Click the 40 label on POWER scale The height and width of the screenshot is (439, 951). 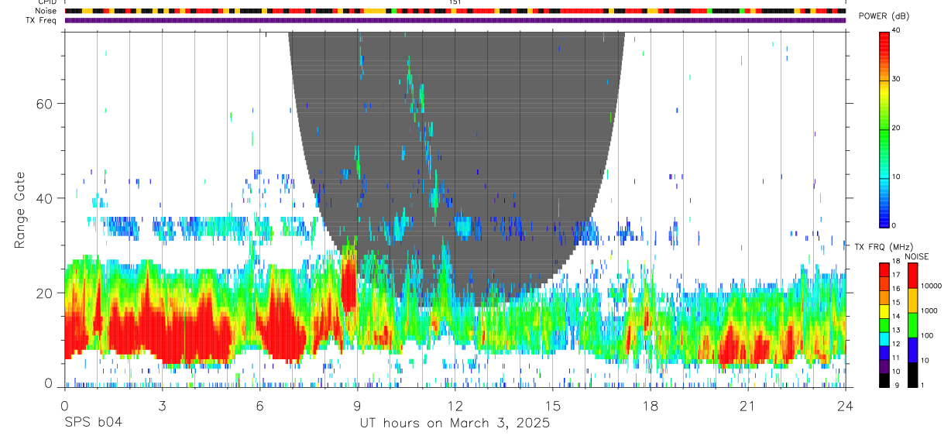pyautogui.click(x=896, y=29)
